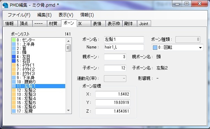The width and height of the screenshot is (210, 129).
Task: Switch to the IK tab
Action: pos(84,24)
